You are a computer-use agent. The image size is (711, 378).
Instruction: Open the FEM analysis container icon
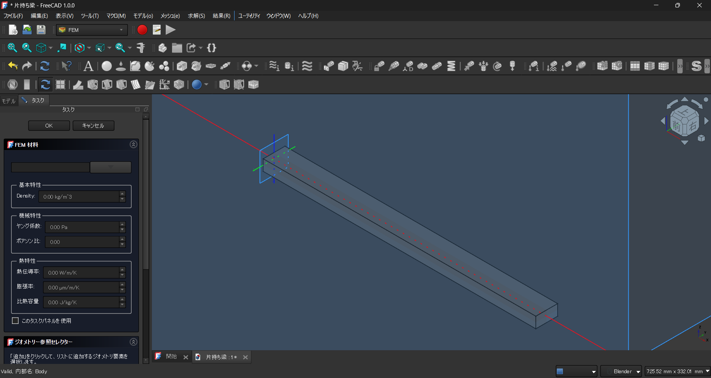click(88, 66)
